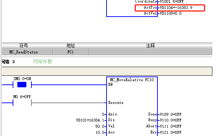Screen dimensions: 221x136
Task: Select the MC_MoveRelative:FC10 block title
Action: (x=132, y=80)
